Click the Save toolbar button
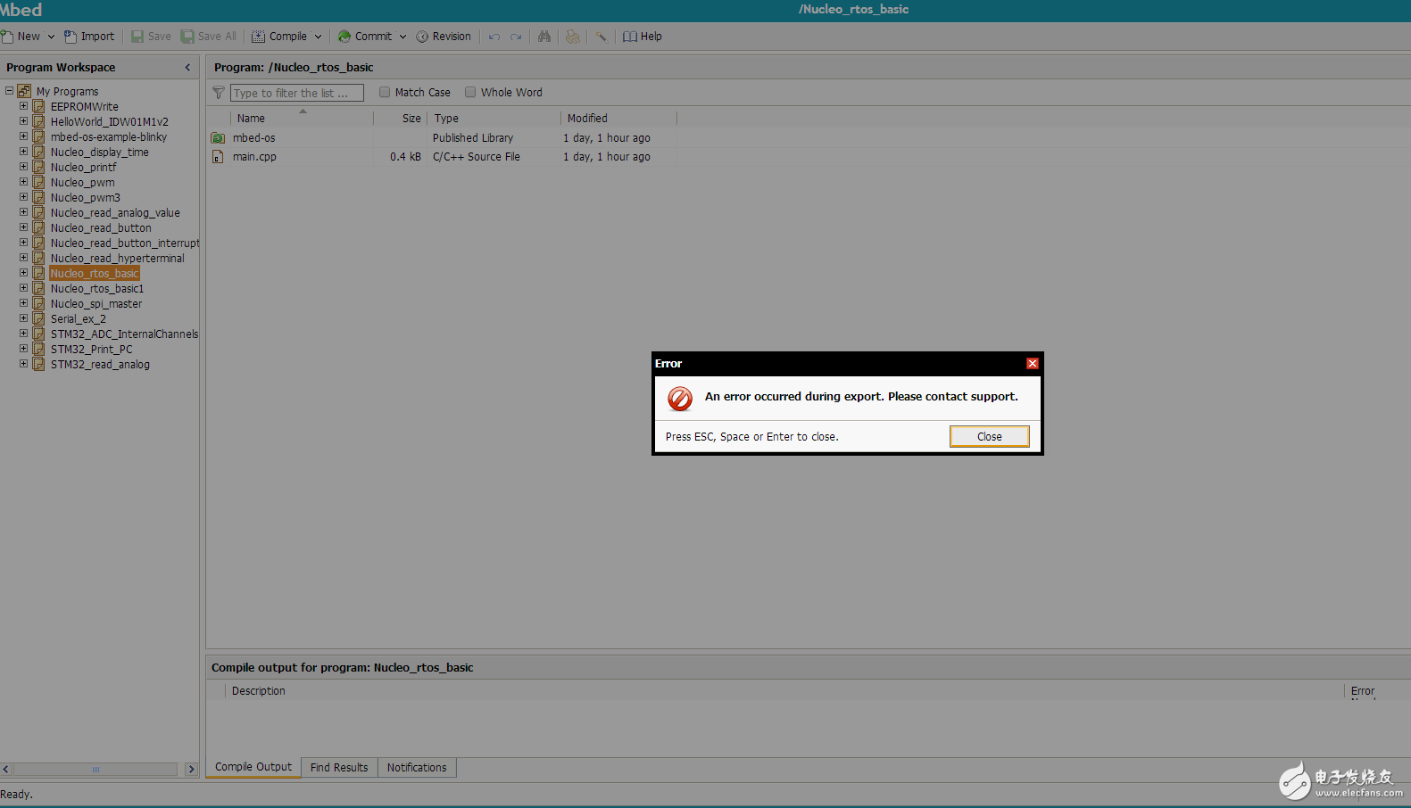 (151, 37)
